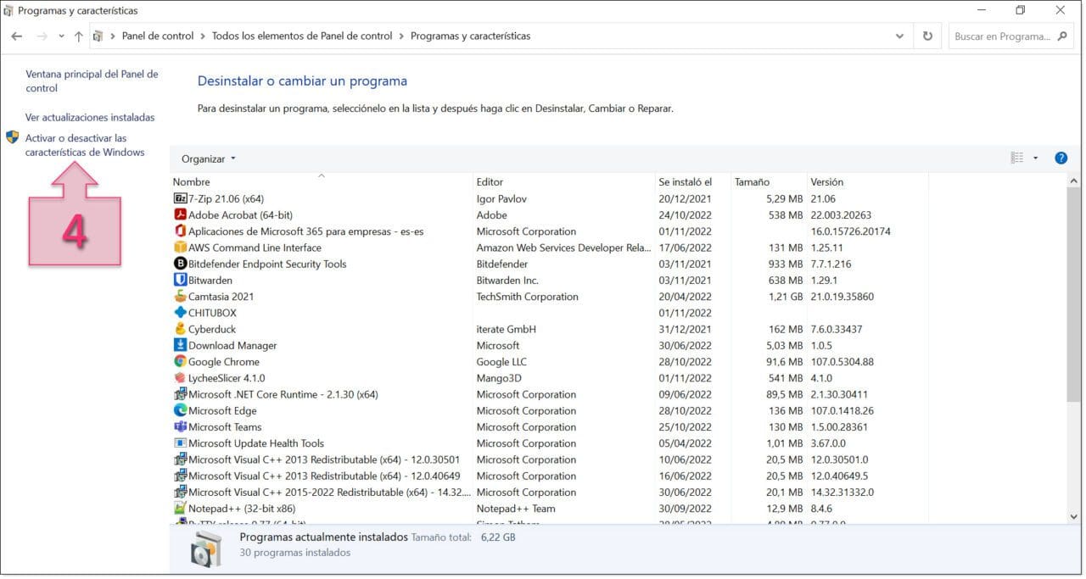Viewport: 1086px width, 579px height.
Task: Expand the recent locations dropdown arrow
Action: click(61, 36)
